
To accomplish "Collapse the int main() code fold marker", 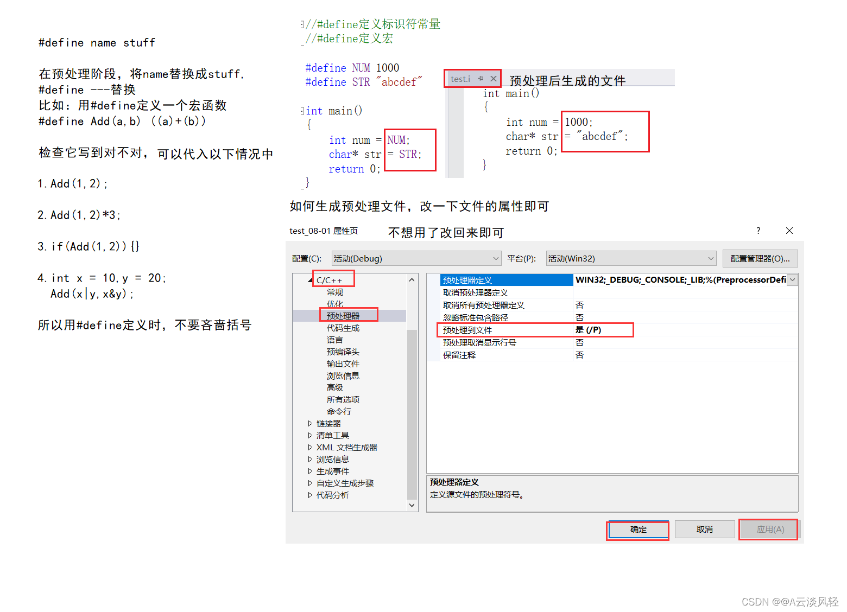I will pyautogui.click(x=302, y=111).
